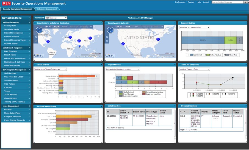Open Incident Metrics panel menu arrow
Viewport: 249px width, 150px height.
pyautogui.click(x=246, y=23)
